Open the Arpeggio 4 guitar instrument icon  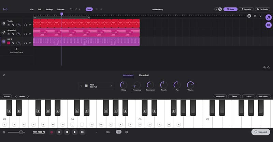click(3, 32)
